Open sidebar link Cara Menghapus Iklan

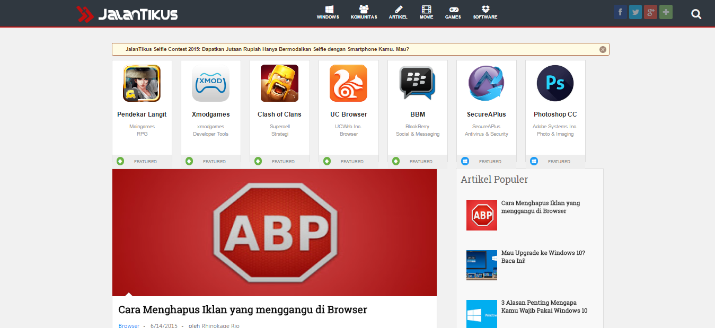(x=541, y=207)
